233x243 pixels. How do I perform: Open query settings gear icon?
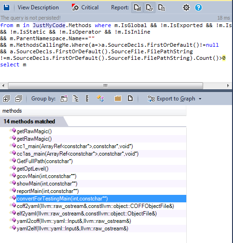point(186,7)
